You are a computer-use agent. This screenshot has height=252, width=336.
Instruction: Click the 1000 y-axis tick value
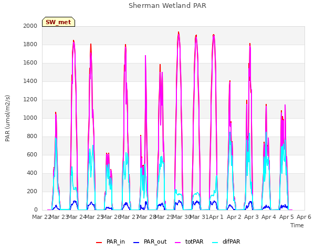(30, 118)
